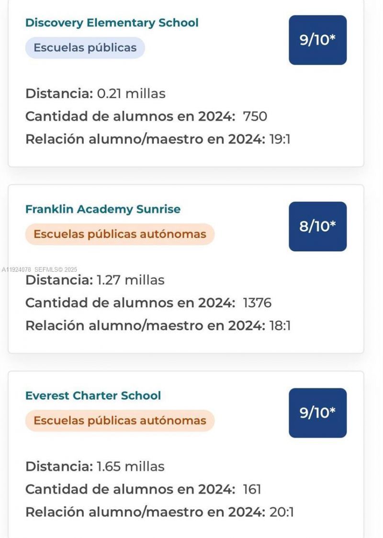Click Franklin Academy's 'Escuelas públicas autónomas' tag
This screenshot has width=383, height=538.
pyautogui.click(x=120, y=234)
